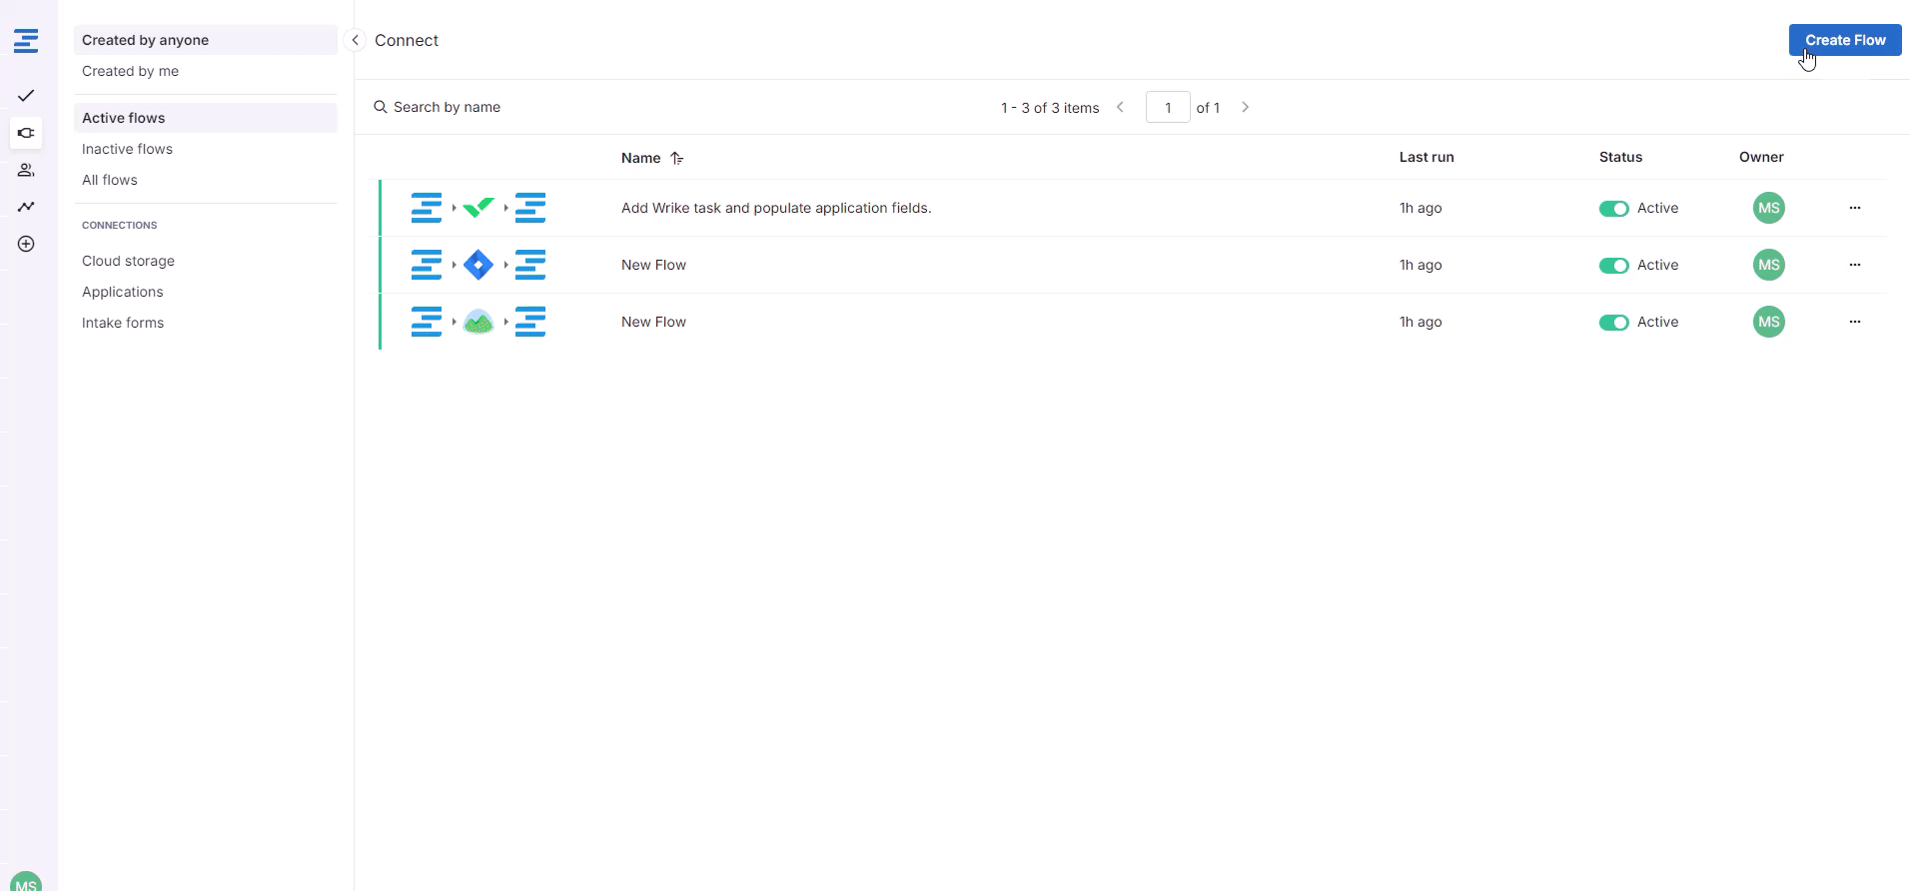1910x891 pixels.
Task: Click the Wrike checkmark icon in first flow
Action: pyautogui.click(x=478, y=208)
